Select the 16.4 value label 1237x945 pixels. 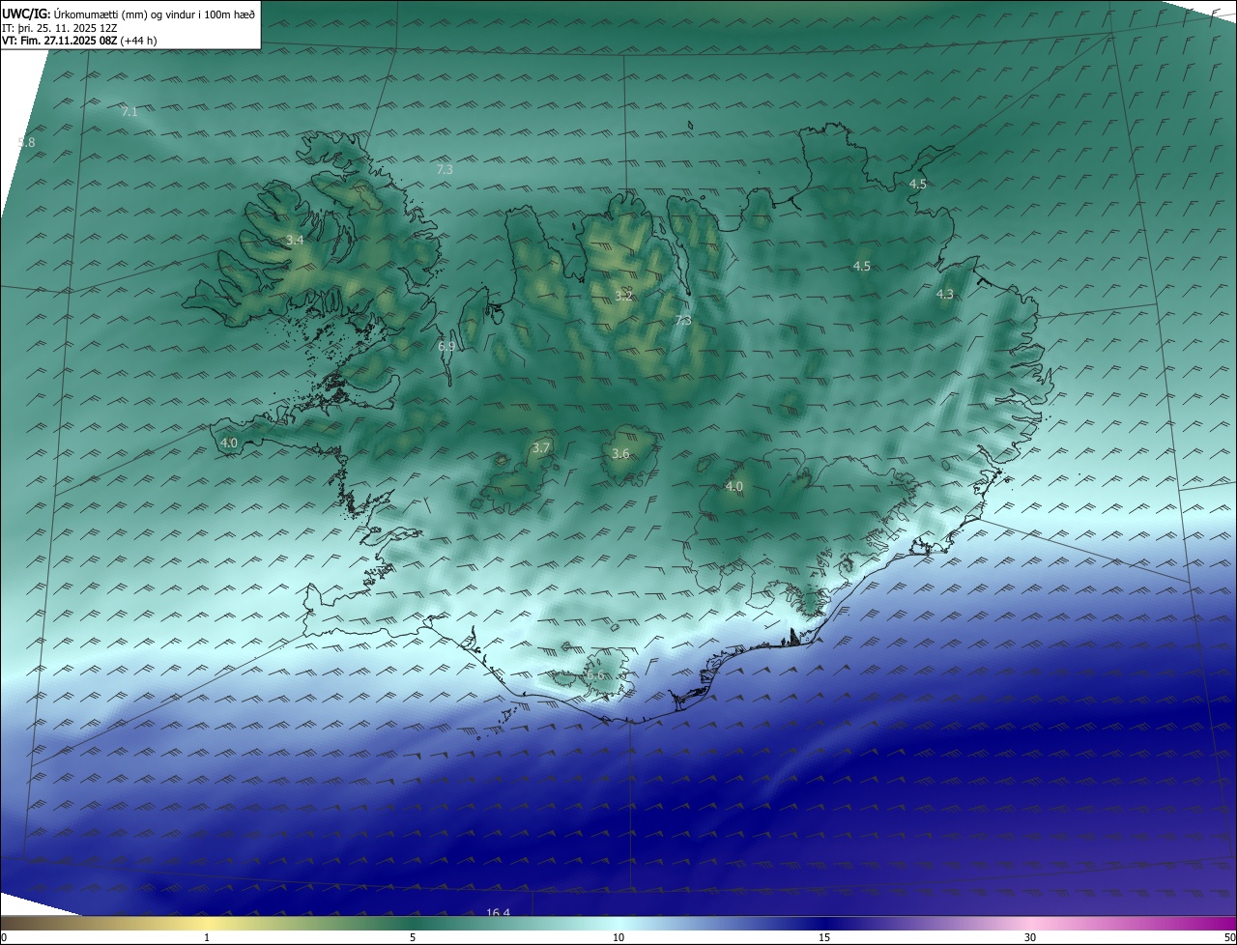point(498,913)
